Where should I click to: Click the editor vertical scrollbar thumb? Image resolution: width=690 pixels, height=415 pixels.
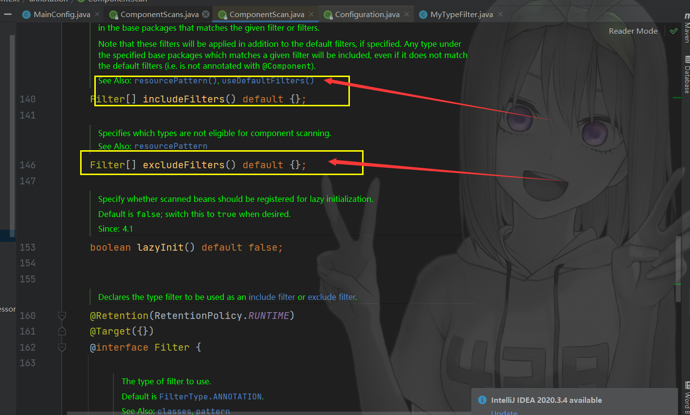coord(678,268)
